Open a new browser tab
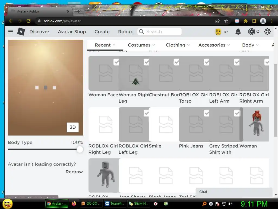The image size is (278, 209). pyautogui.click(x=78, y=11)
